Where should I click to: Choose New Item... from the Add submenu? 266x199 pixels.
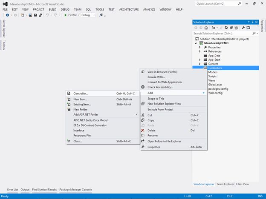pyautogui.click(x=102, y=99)
